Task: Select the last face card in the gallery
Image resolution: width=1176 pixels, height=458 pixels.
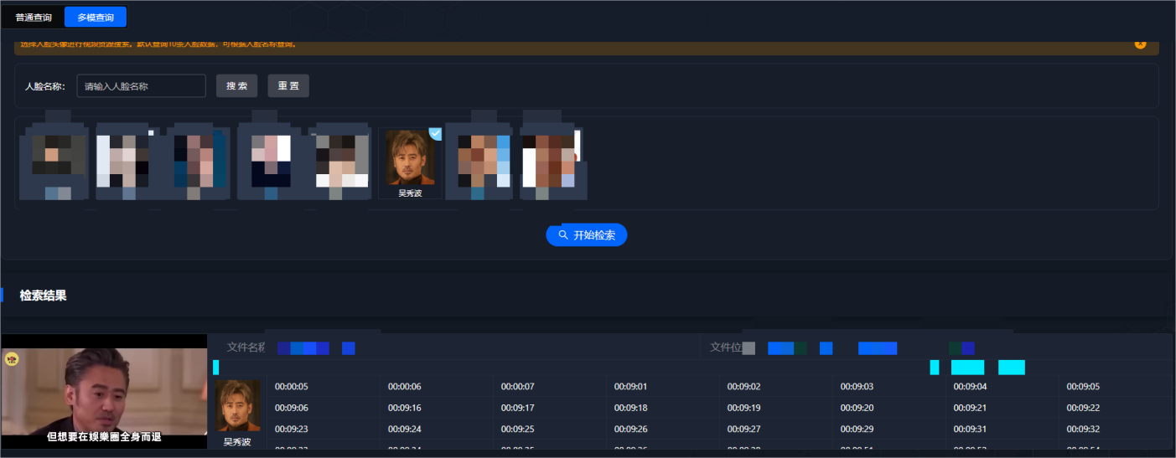Action: click(x=551, y=159)
